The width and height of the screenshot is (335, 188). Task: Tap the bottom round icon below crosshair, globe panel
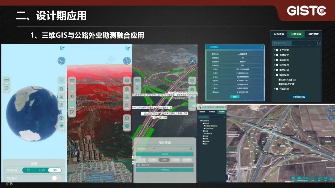61,126
